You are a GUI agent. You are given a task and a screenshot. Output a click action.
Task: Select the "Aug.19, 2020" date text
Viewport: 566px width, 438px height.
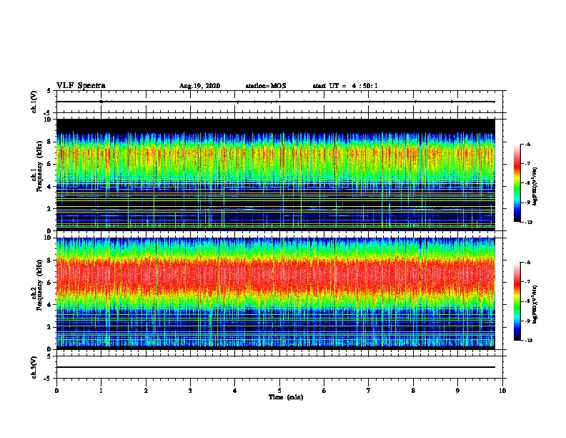coord(199,86)
